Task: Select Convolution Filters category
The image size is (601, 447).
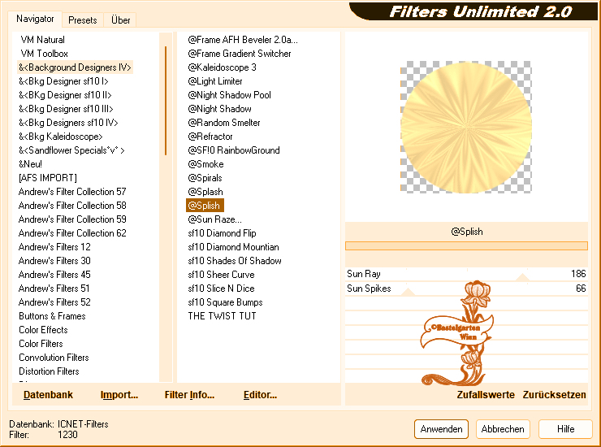Action: [54, 358]
